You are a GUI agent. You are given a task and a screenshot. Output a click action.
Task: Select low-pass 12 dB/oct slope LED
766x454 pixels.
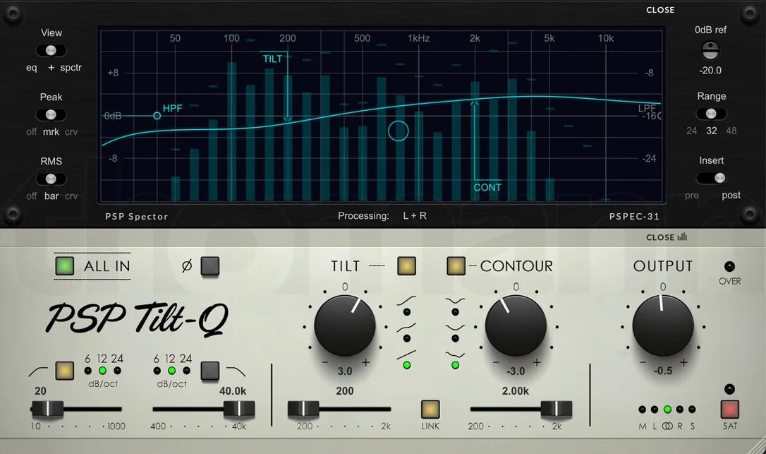(171, 371)
